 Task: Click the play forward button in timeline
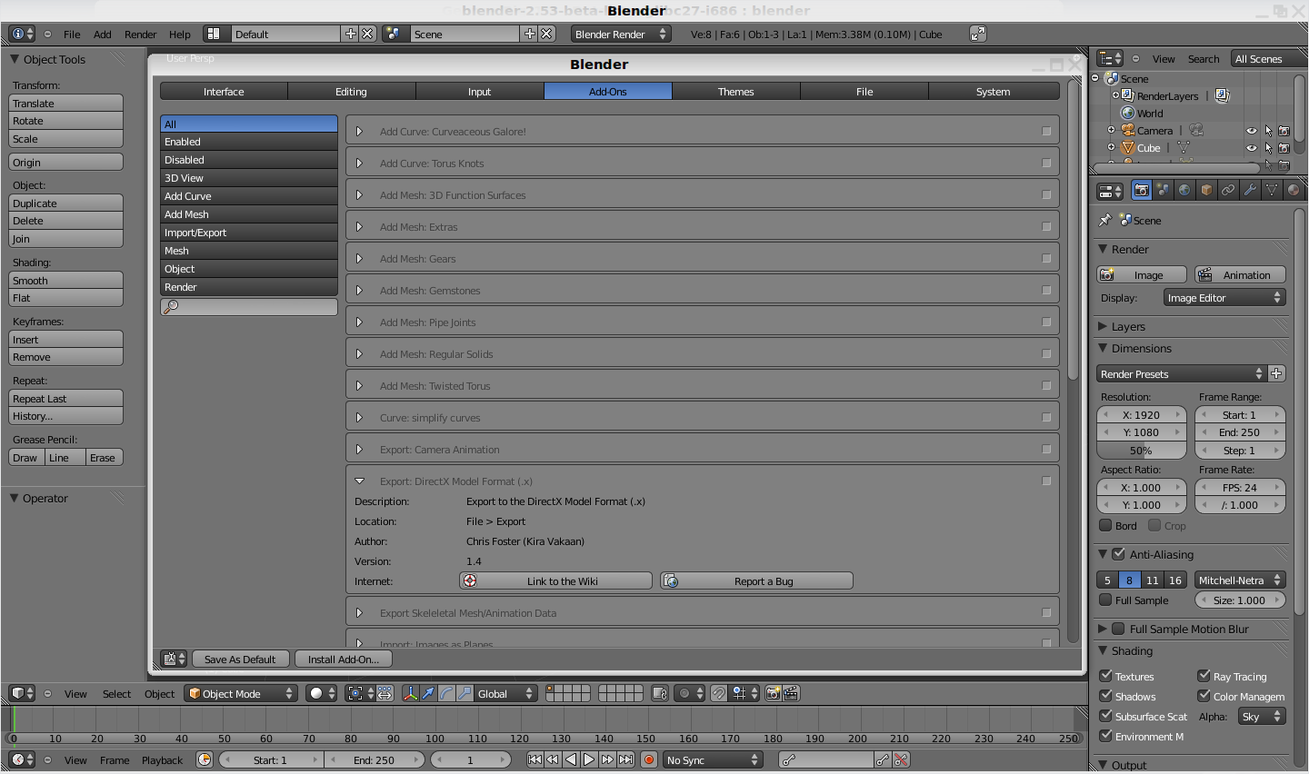point(589,759)
